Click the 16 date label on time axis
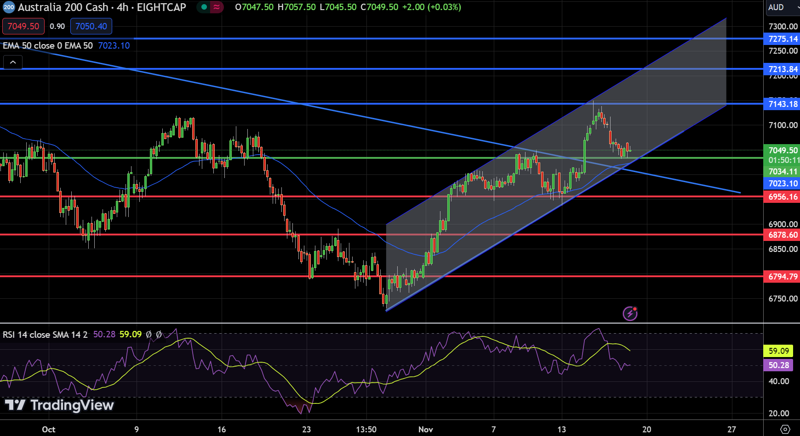Screen dimensions: 800x436 coord(222,430)
